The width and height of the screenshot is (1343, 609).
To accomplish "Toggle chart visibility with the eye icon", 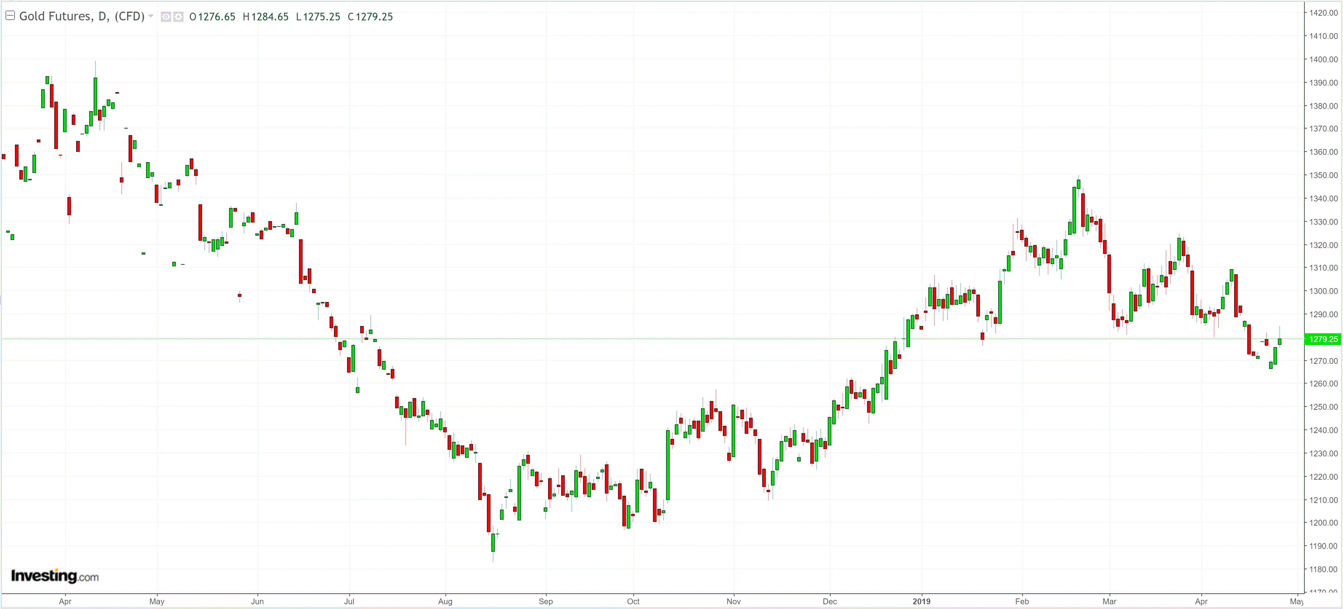I will (x=166, y=17).
